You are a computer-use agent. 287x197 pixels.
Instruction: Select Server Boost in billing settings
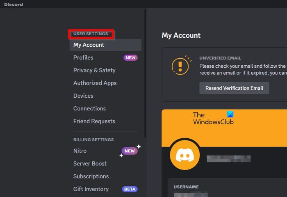[x=90, y=164]
